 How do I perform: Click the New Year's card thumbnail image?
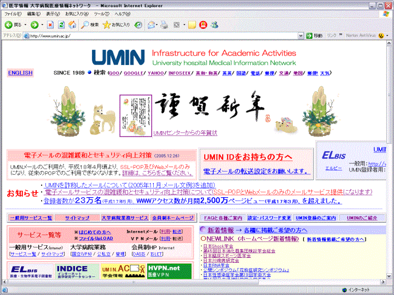[x=134, y=115]
